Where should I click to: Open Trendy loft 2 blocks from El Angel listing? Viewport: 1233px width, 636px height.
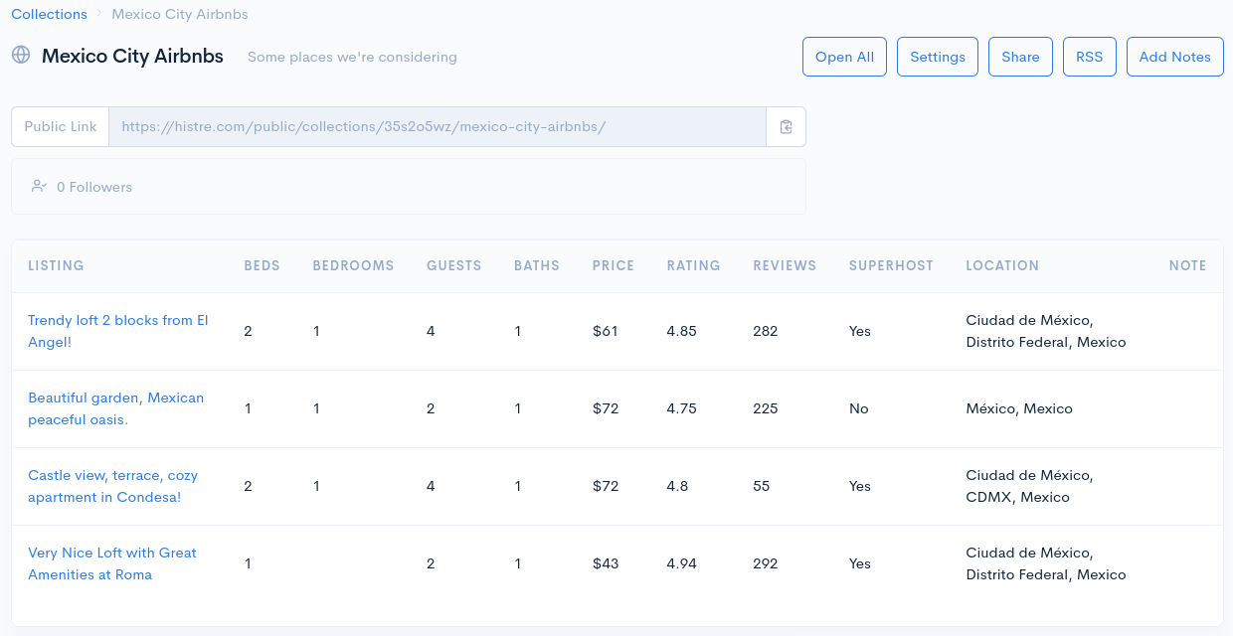pyautogui.click(x=118, y=331)
